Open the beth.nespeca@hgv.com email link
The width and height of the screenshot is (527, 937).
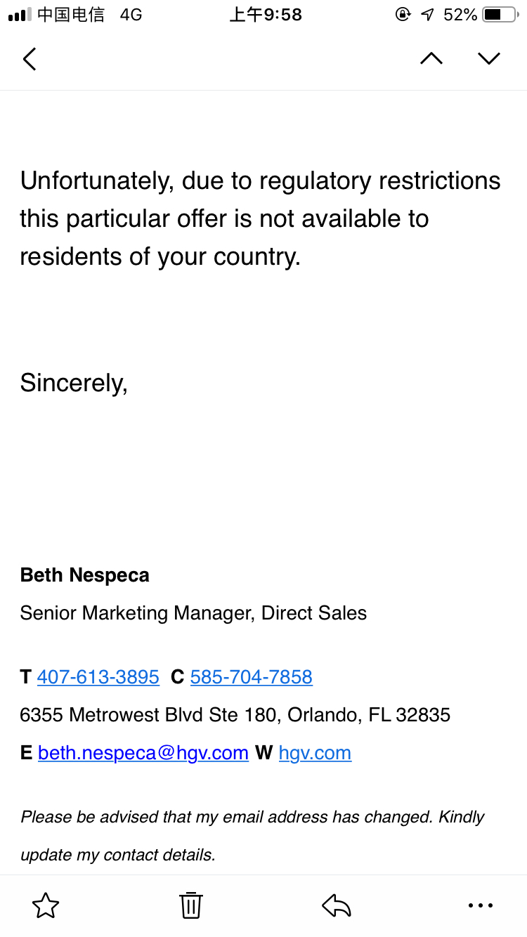(143, 753)
